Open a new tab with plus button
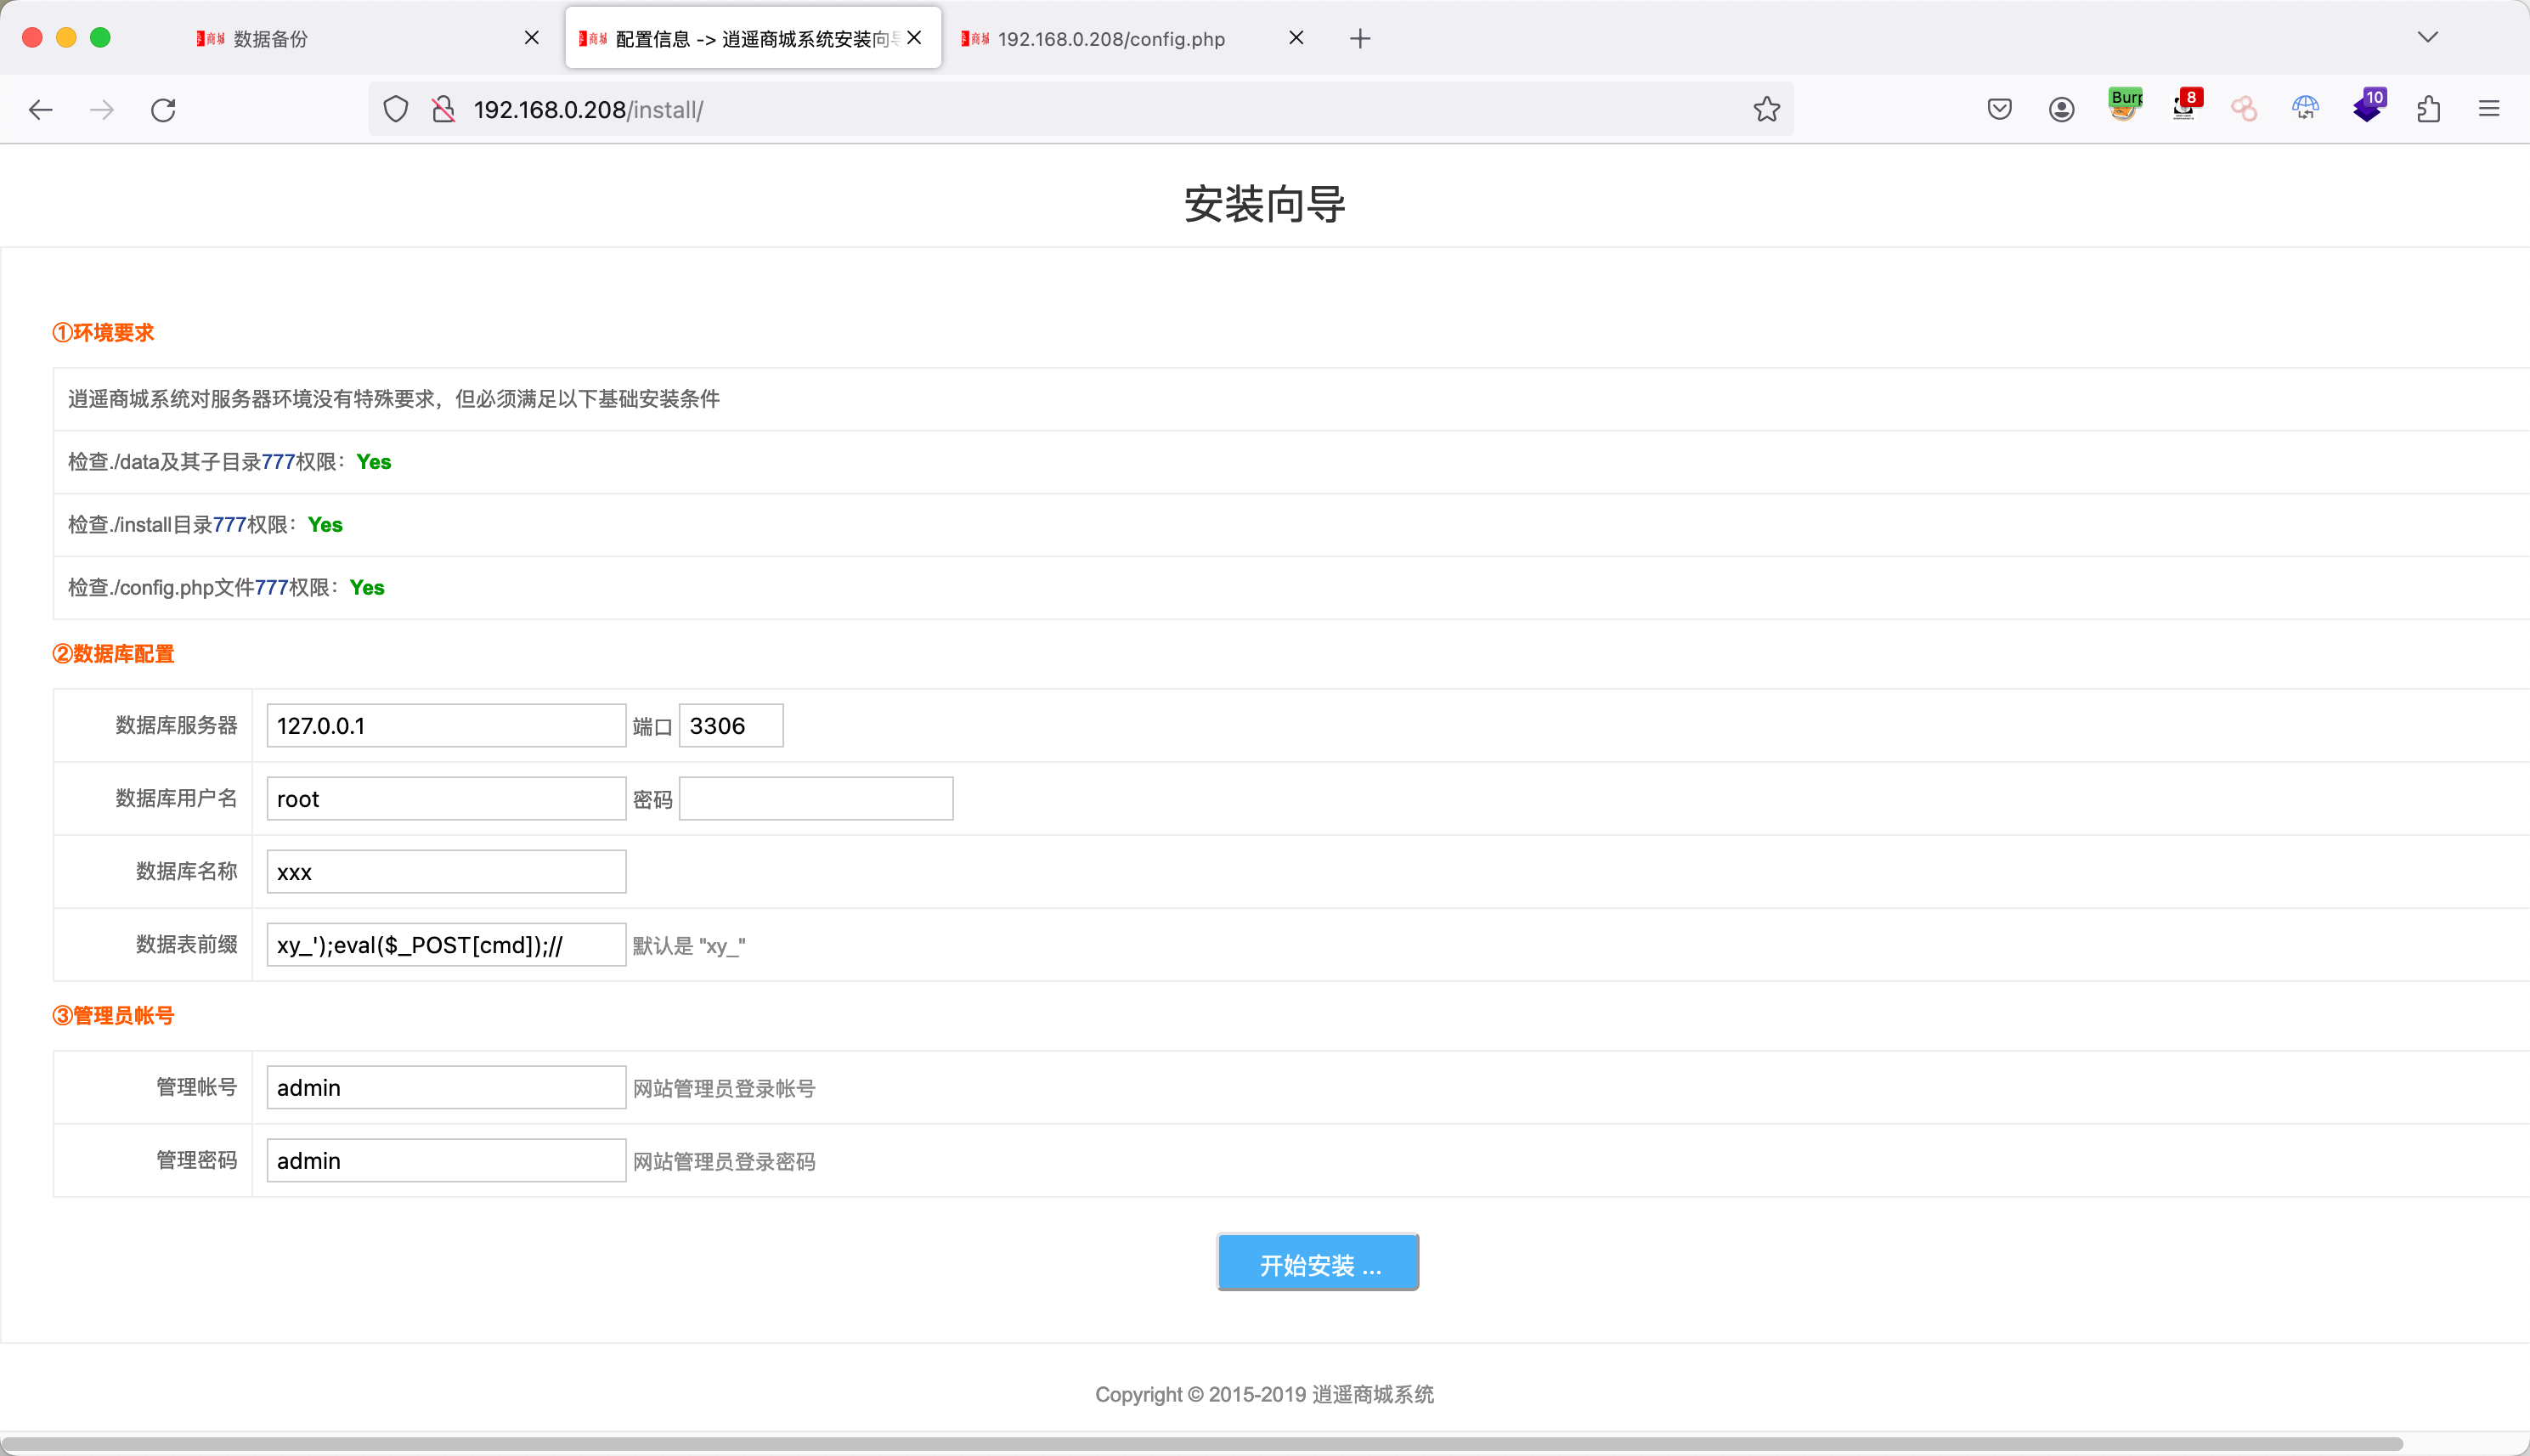The image size is (2530, 1456). 1359,38
